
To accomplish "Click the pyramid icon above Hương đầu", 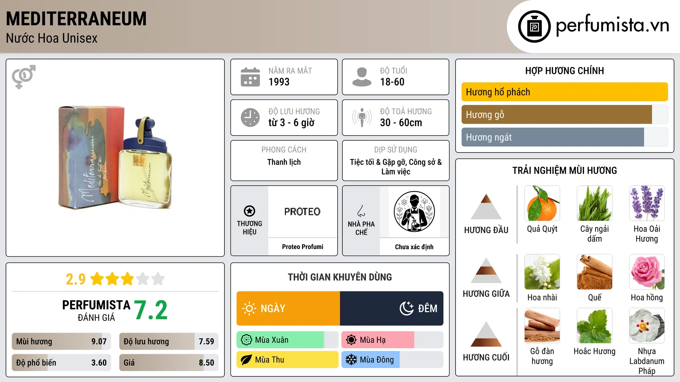I will [x=486, y=206].
